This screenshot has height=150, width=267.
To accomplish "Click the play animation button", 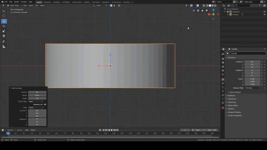I will [x=112, y=130].
